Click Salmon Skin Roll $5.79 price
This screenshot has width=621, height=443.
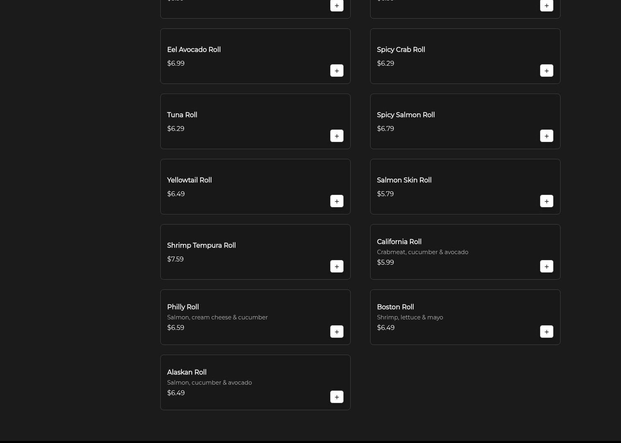pyautogui.click(x=385, y=194)
